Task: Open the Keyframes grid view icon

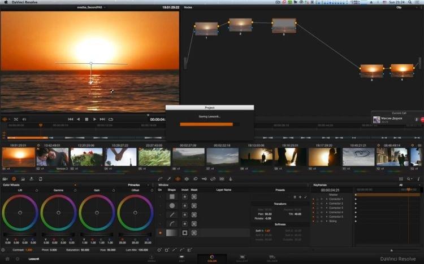Action: pyautogui.click(x=401, y=179)
